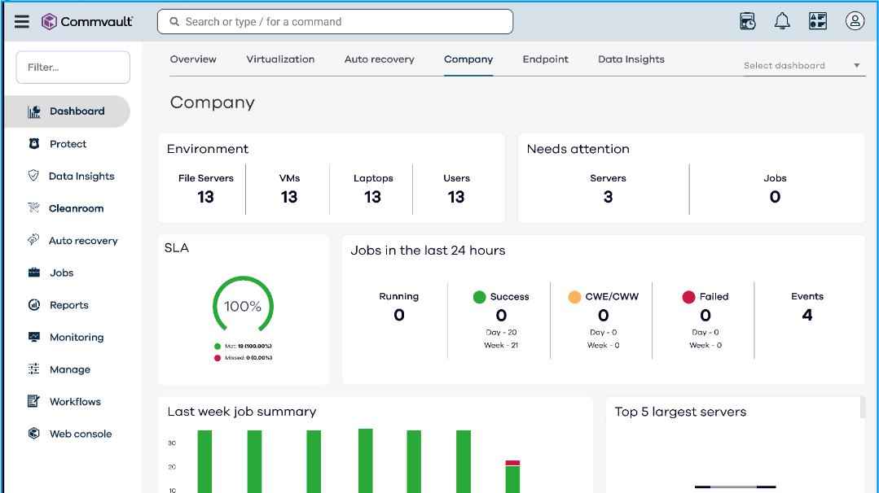Click the SLA 100% gauge

pyautogui.click(x=243, y=307)
